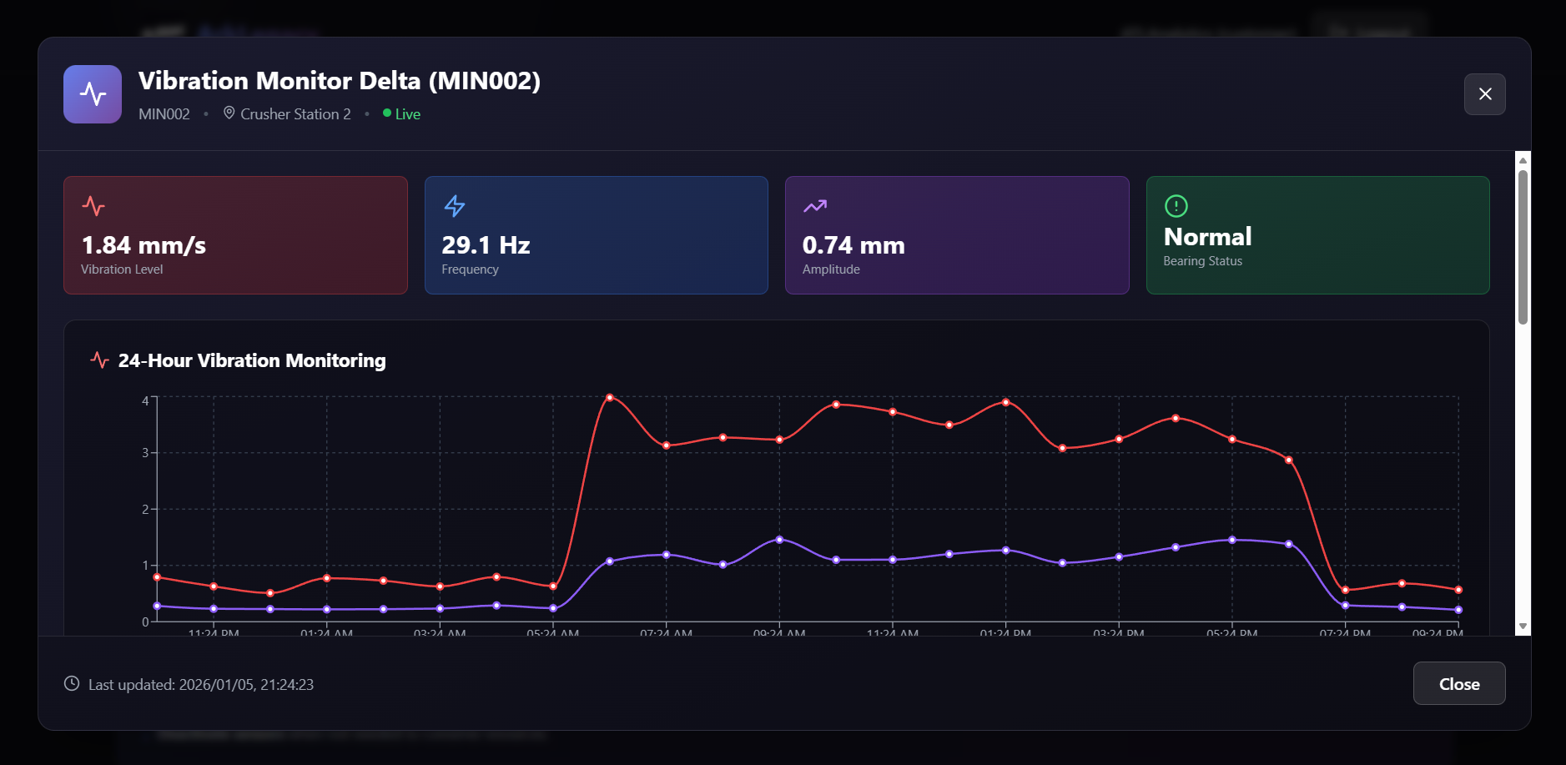
Task: Toggle the Vibration Level metric card
Action: tap(235, 235)
